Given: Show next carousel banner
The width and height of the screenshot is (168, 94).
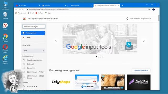Looking at the screenshot, I should pyautogui.click(x=144, y=41).
